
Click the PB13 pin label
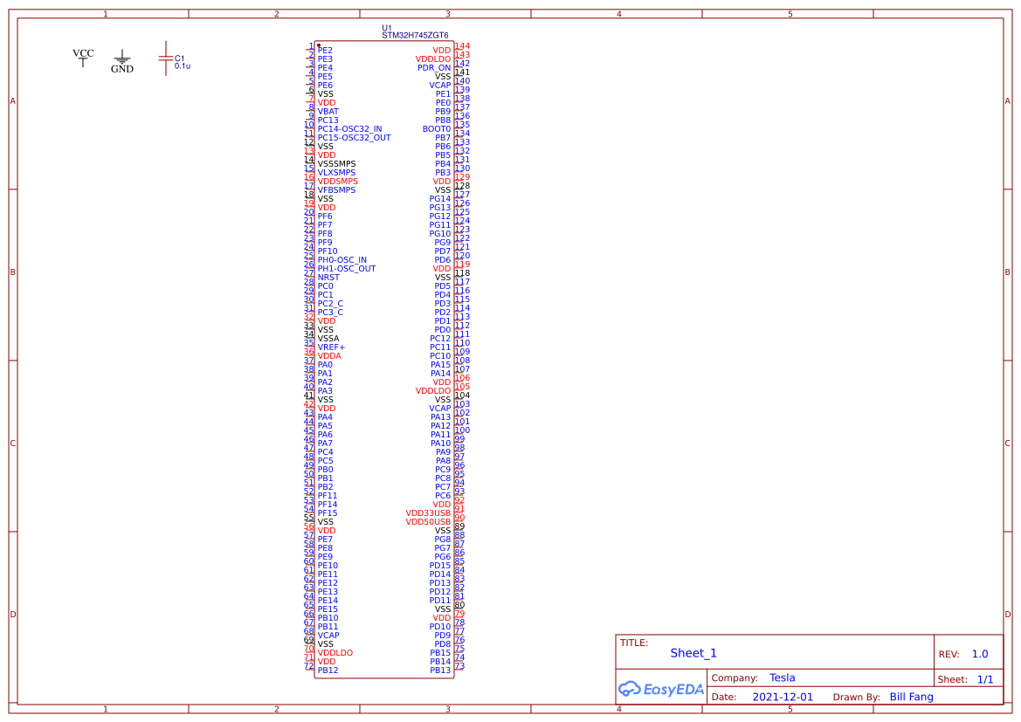440,670
